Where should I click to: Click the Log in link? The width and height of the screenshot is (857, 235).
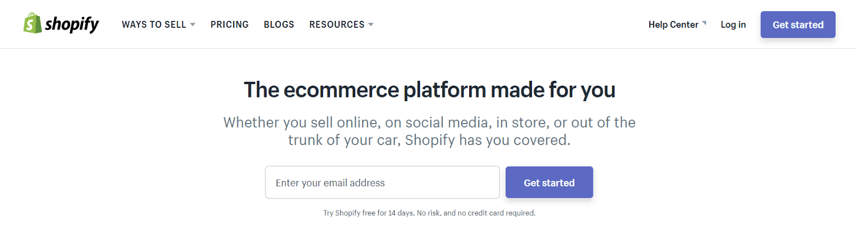[x=733, y=25]
